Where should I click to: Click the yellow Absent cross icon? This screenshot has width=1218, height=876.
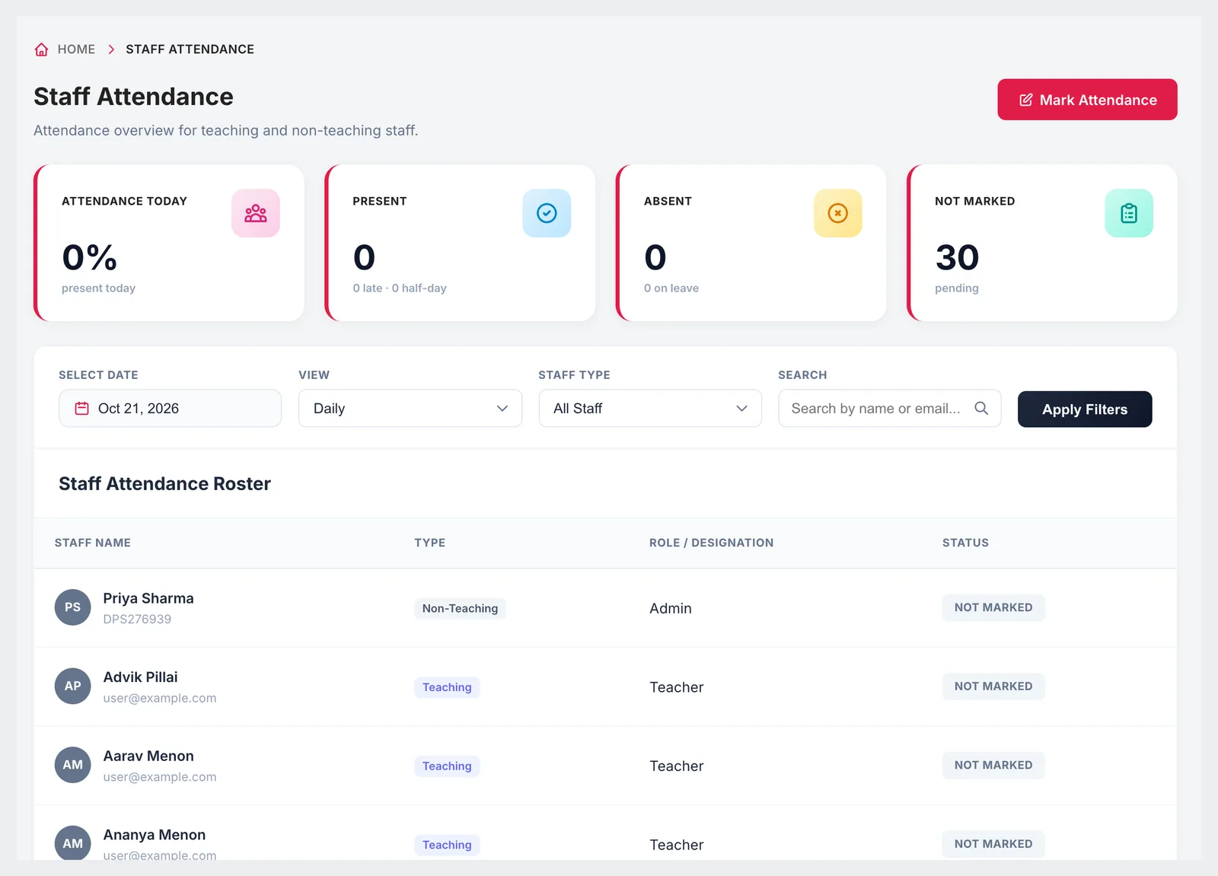[x=837, y=213]
